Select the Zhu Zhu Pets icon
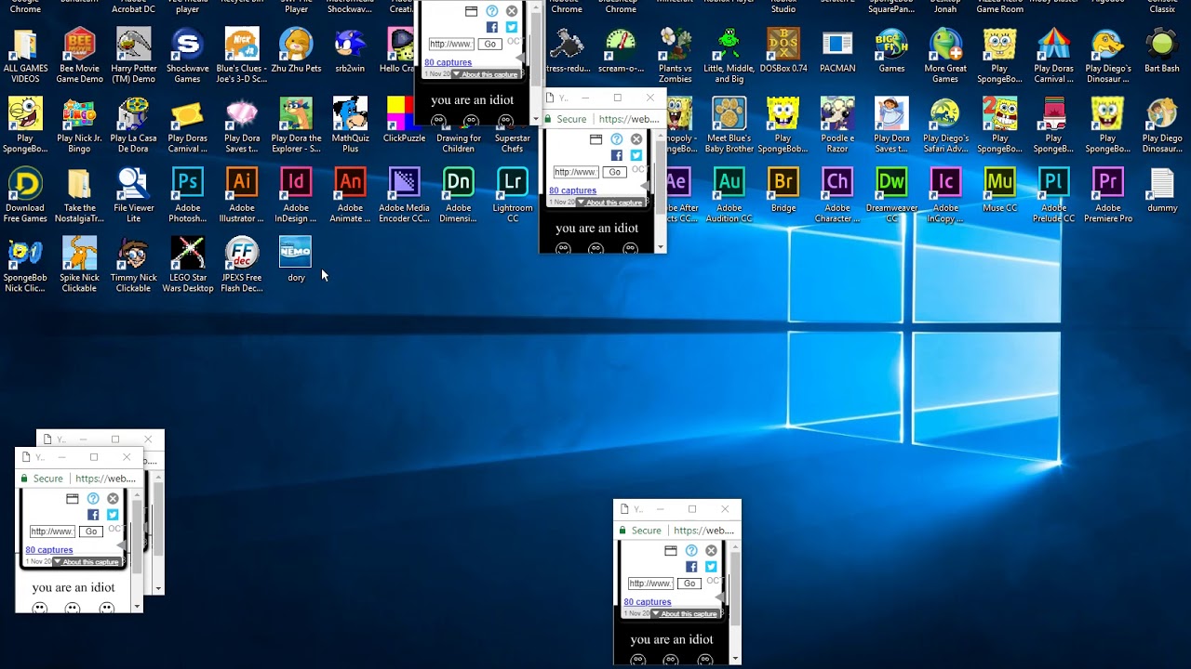The width and height of the screenshot is (1191, 669). coord(296,51)
